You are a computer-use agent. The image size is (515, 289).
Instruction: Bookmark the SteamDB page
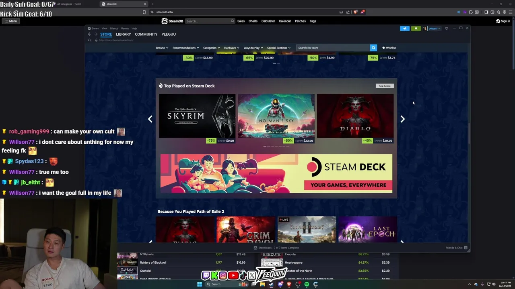[x=144, y=12]
